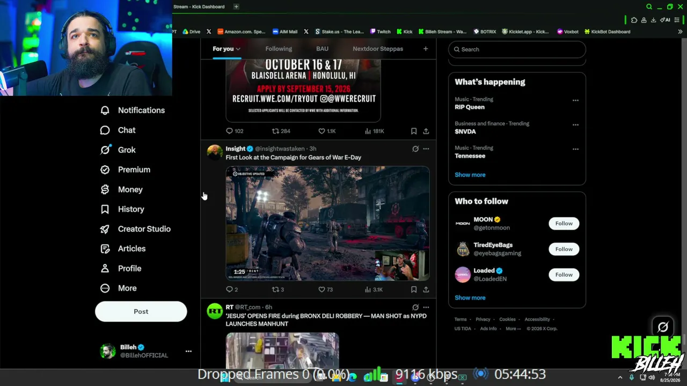Play the Gears of War E-Day video
This screenshot has width=687, height=386.
point(327,224)
